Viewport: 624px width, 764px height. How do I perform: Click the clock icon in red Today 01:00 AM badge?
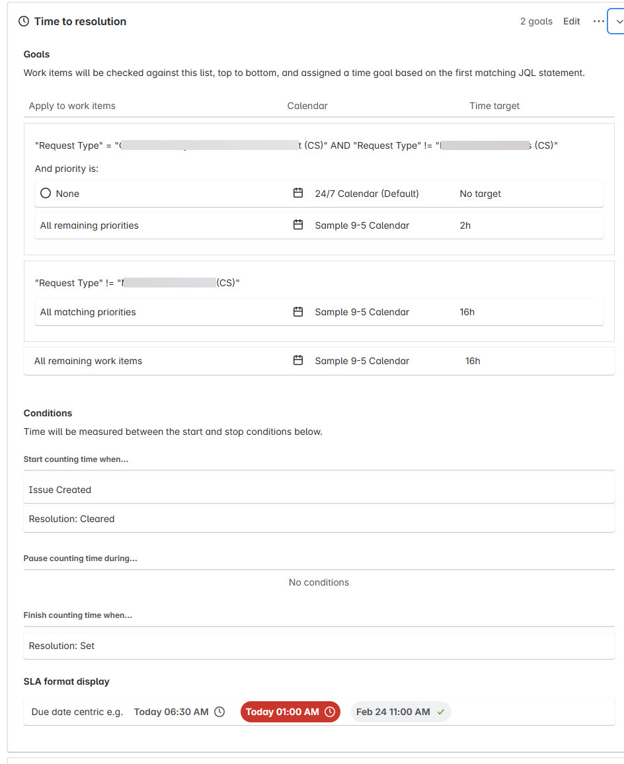point(330,712)
